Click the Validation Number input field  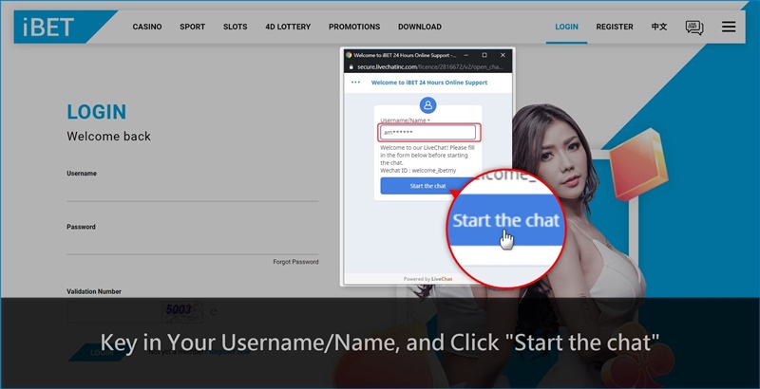tap(114, 312)
